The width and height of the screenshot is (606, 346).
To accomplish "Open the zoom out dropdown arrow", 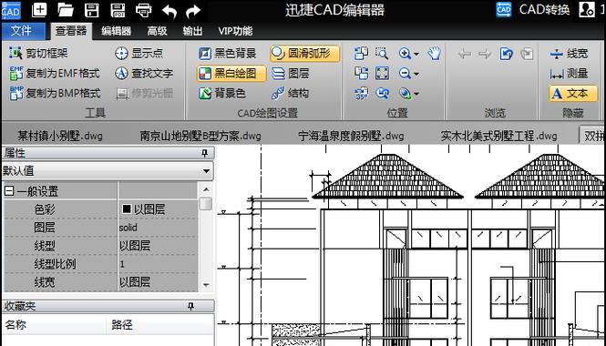I will coord(416,74).
